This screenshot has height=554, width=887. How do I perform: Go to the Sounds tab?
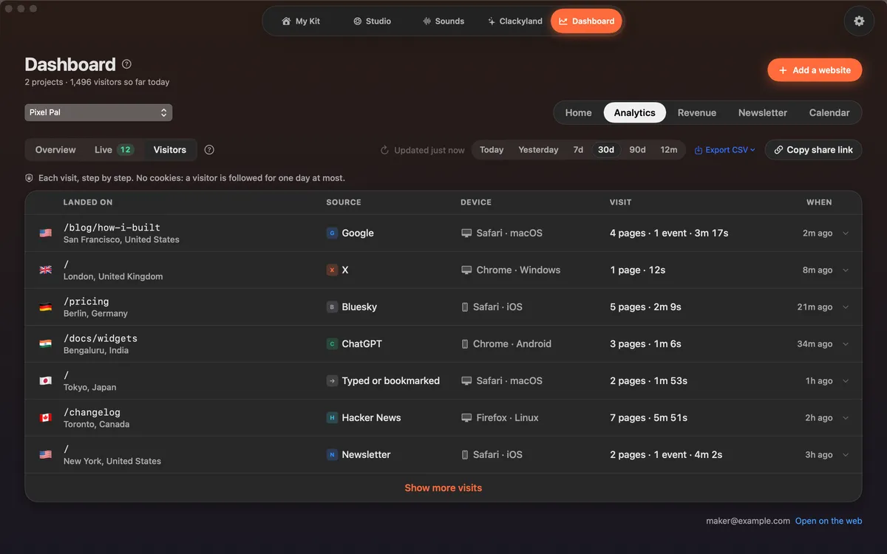point(443,21)
